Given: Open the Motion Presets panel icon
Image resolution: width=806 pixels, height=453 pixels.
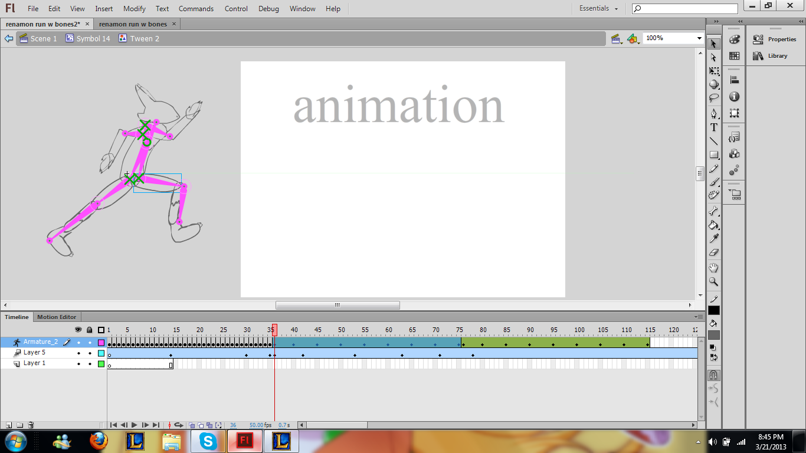Looking at the screenshot, I should 734,170.
